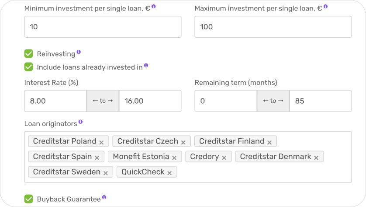Image resolution: width=366 pixels, height=207 pixels.
Task: Remove the QuickCheck originator tag
Action: (169, 173)
